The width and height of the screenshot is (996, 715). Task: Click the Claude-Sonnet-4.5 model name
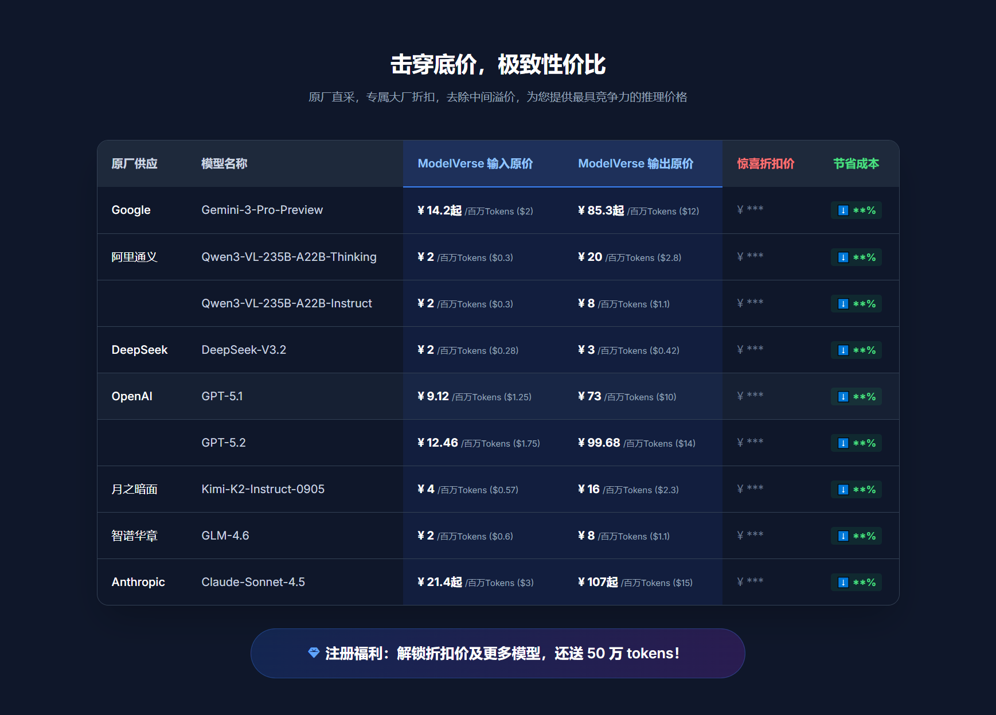coord(253,582)
